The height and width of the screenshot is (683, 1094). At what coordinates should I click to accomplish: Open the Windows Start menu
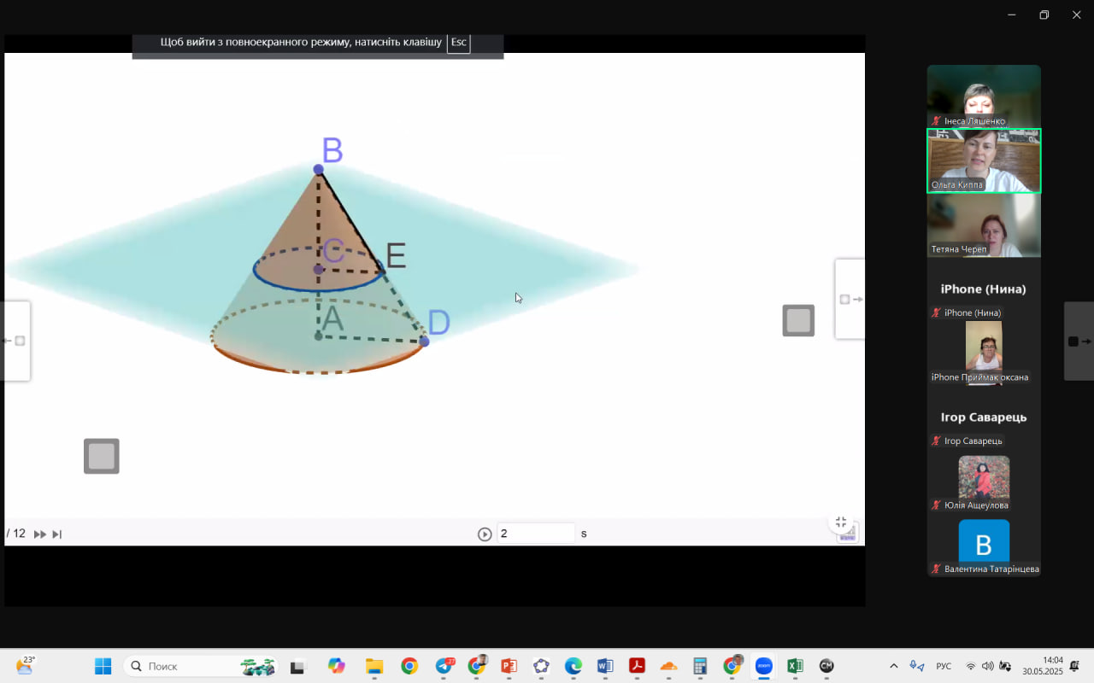tap(103, 666)
